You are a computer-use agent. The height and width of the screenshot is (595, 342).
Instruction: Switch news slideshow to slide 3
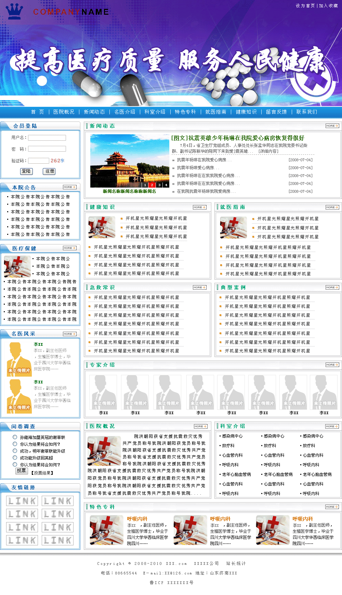pyautogui.click(x=159, y=185)
